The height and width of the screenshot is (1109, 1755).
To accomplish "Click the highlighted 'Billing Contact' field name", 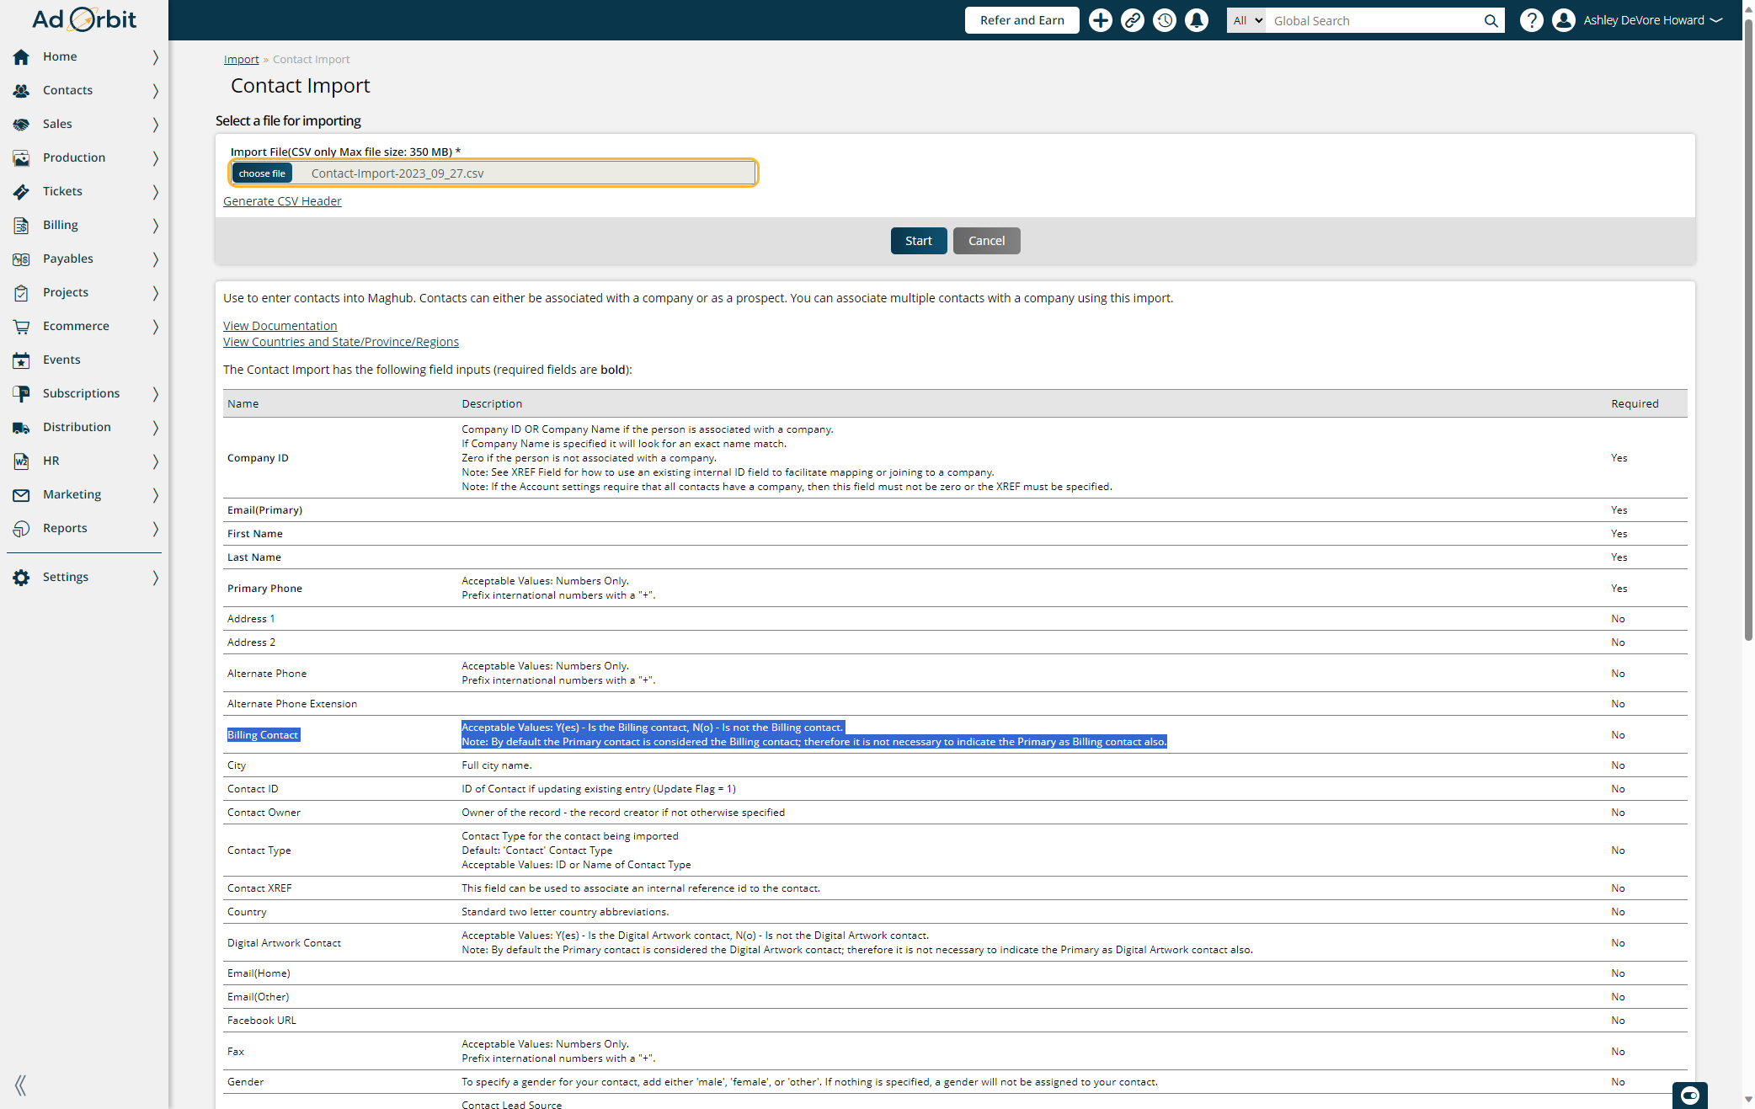I will [263, 735].
